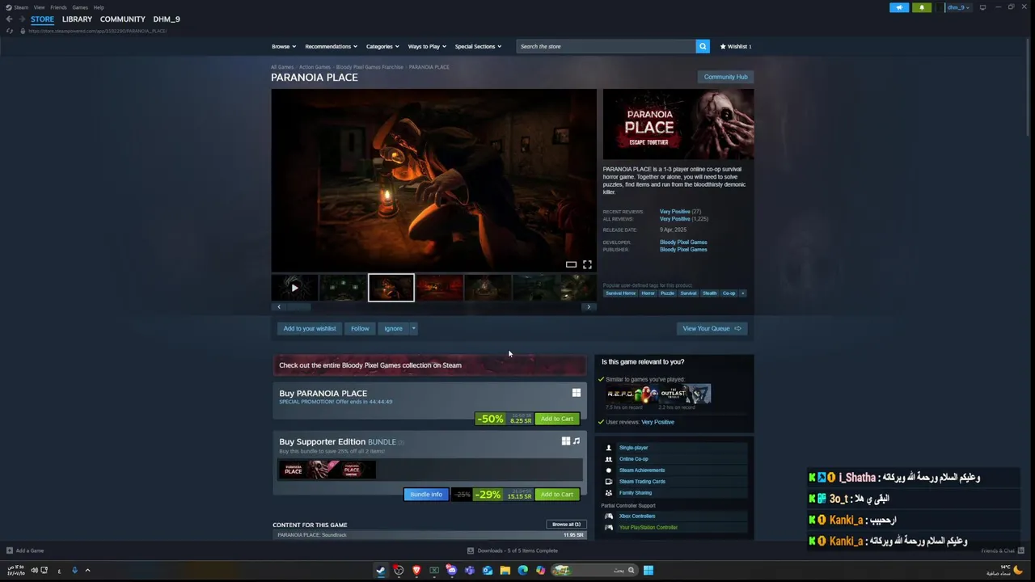This screenshot has width=1035, height=582.
Task: Open the View menu
Action: [39, 7]
